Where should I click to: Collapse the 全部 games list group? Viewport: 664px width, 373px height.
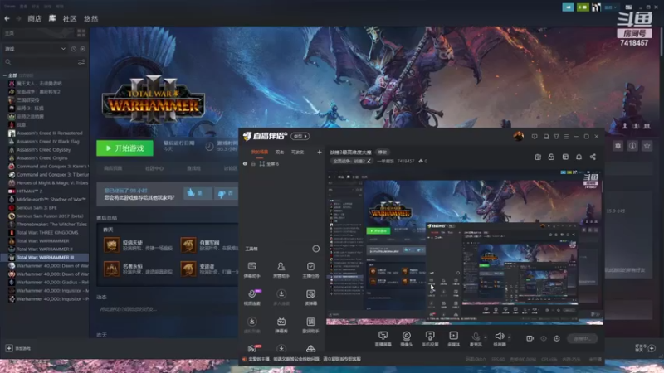coord(5,75)
